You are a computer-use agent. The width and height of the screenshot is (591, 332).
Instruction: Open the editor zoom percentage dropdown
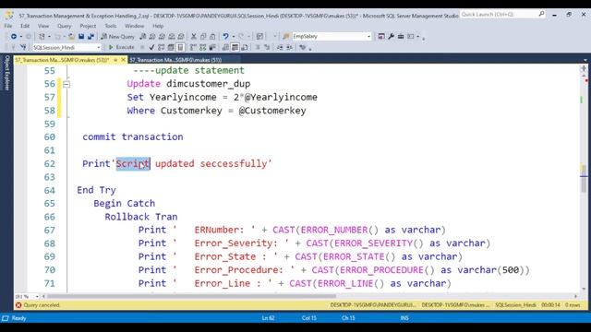coord(37,297)
